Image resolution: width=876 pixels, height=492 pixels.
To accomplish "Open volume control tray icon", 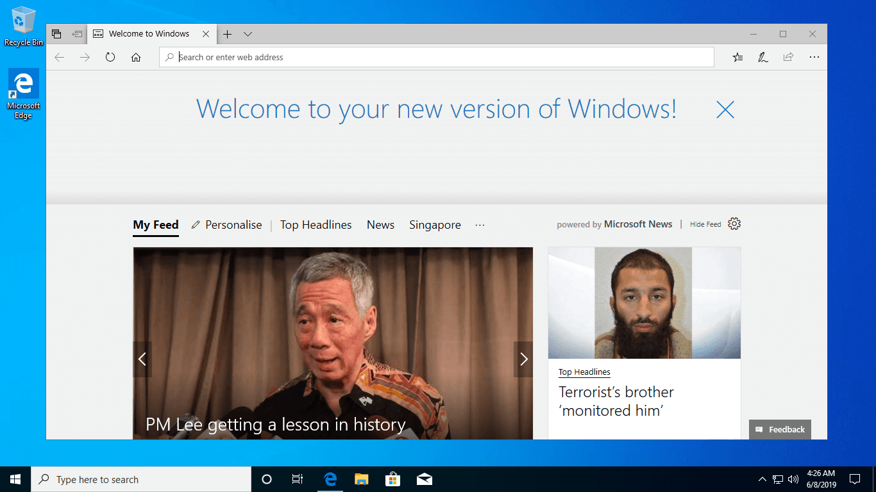I will click(x=793, y=479).
